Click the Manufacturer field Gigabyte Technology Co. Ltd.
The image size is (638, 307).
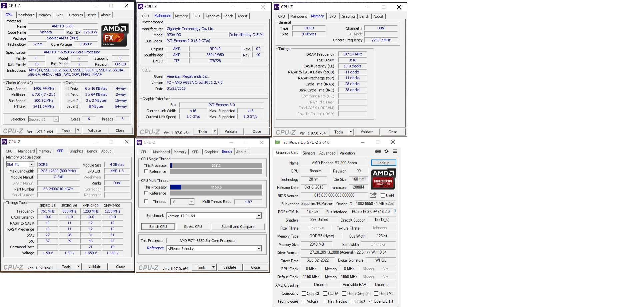[215, 29]
